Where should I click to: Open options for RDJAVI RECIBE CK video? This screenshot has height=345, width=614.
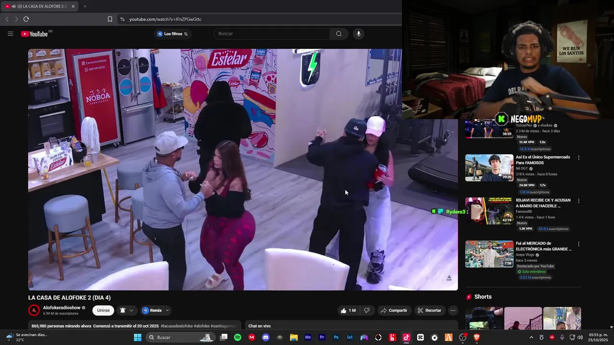click(579, 201)
